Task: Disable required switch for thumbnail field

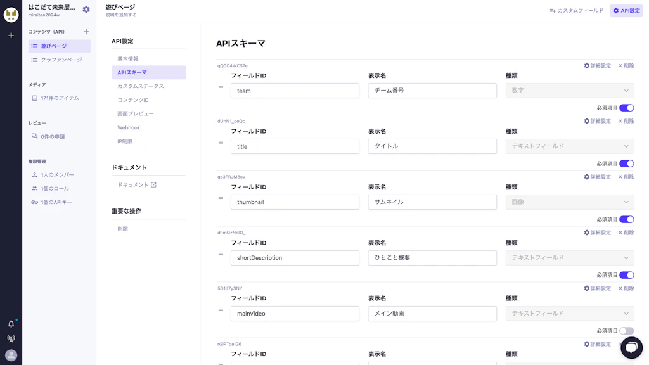Action: [x=626, y=219]
